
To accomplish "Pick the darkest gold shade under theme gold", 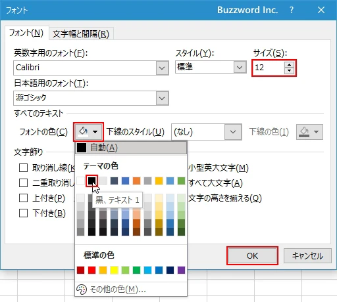I will 159,232.
